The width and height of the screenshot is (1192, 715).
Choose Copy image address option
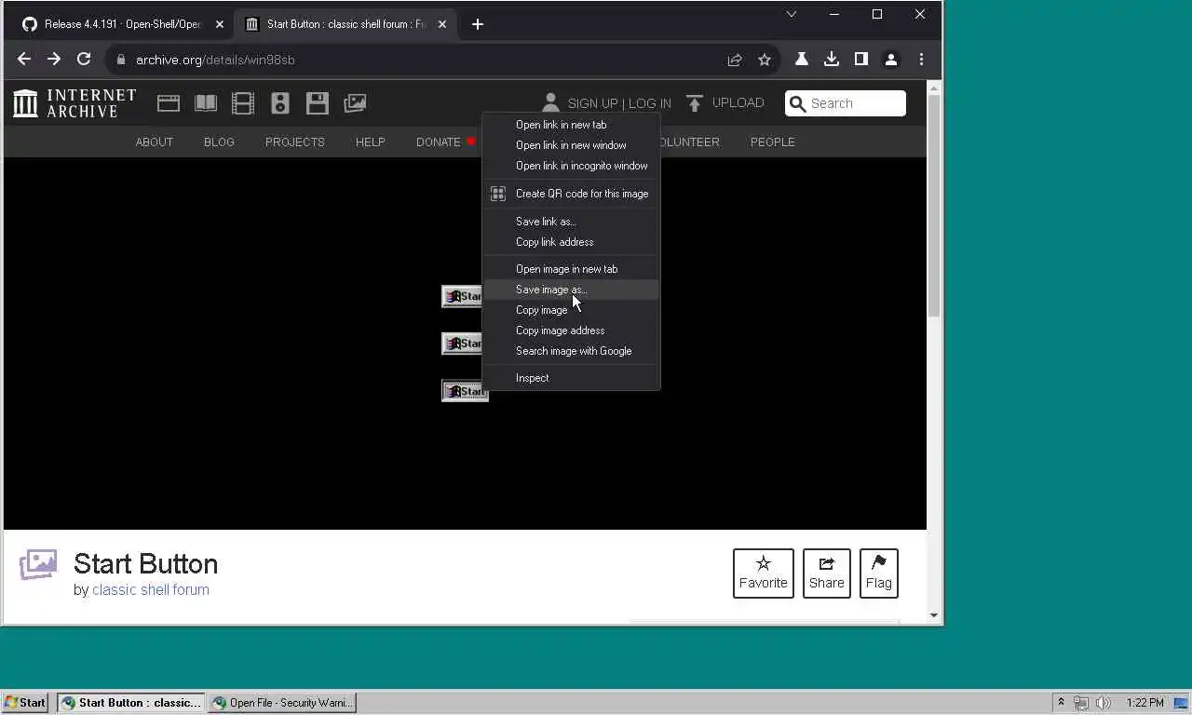point(571,331)
